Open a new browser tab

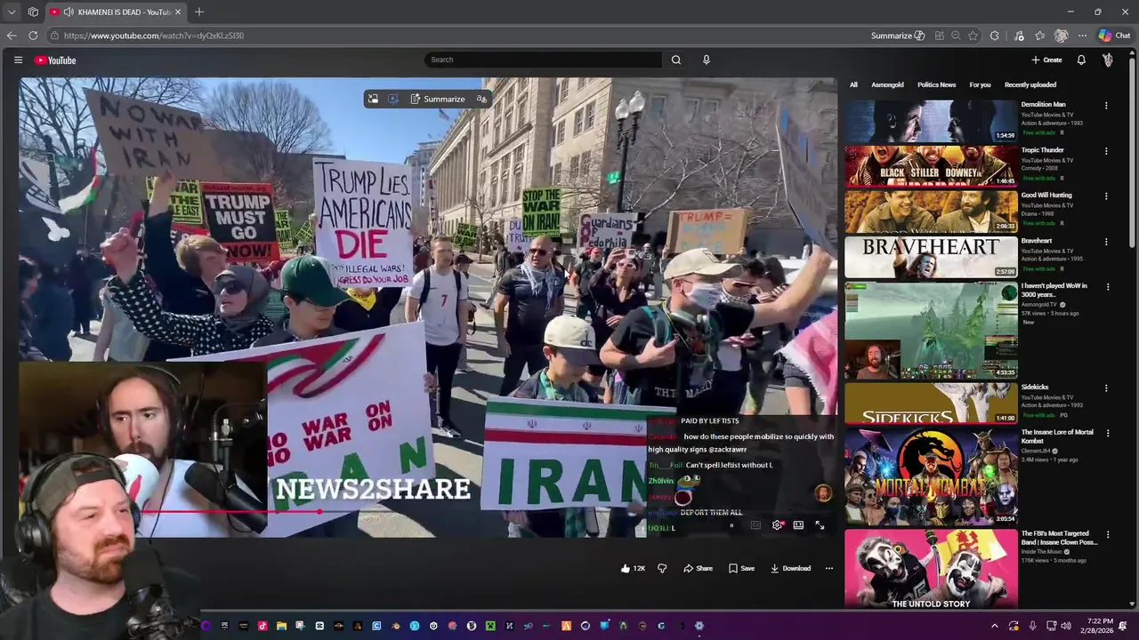[x=199, y=12]
